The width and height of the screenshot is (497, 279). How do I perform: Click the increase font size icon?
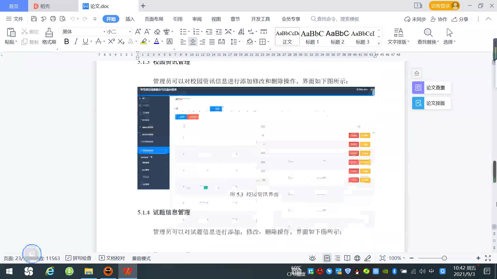(138, 32)
